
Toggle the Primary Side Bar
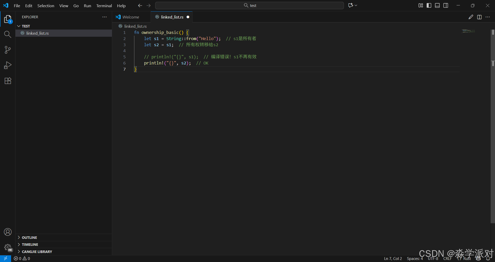(x=429, y=5)
